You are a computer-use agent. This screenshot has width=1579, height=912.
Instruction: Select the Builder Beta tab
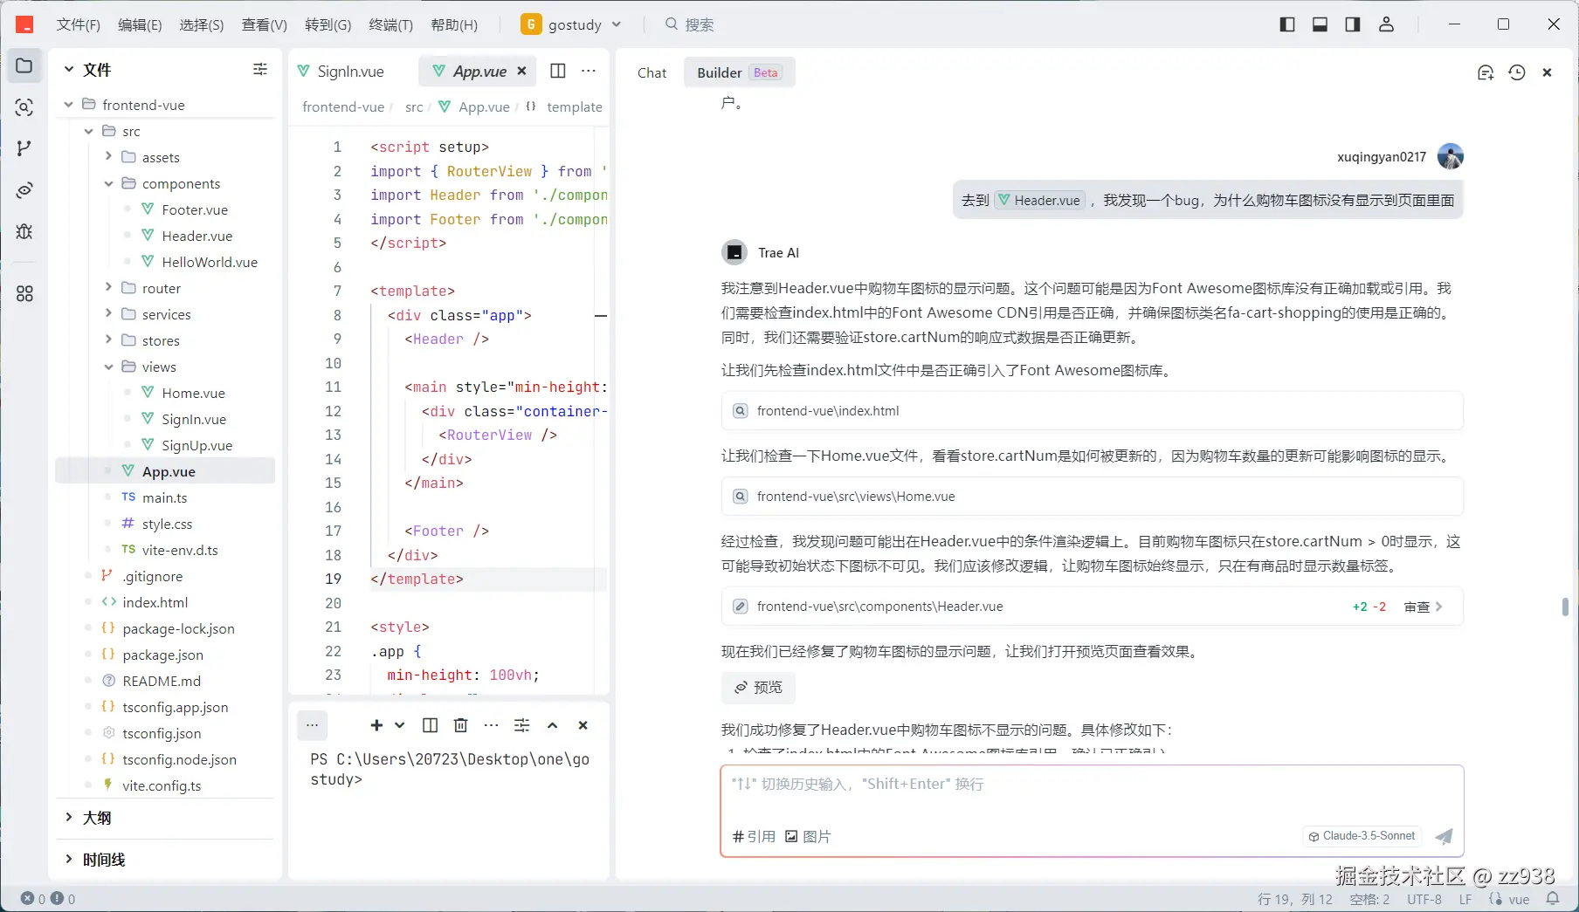pos(738,72)
